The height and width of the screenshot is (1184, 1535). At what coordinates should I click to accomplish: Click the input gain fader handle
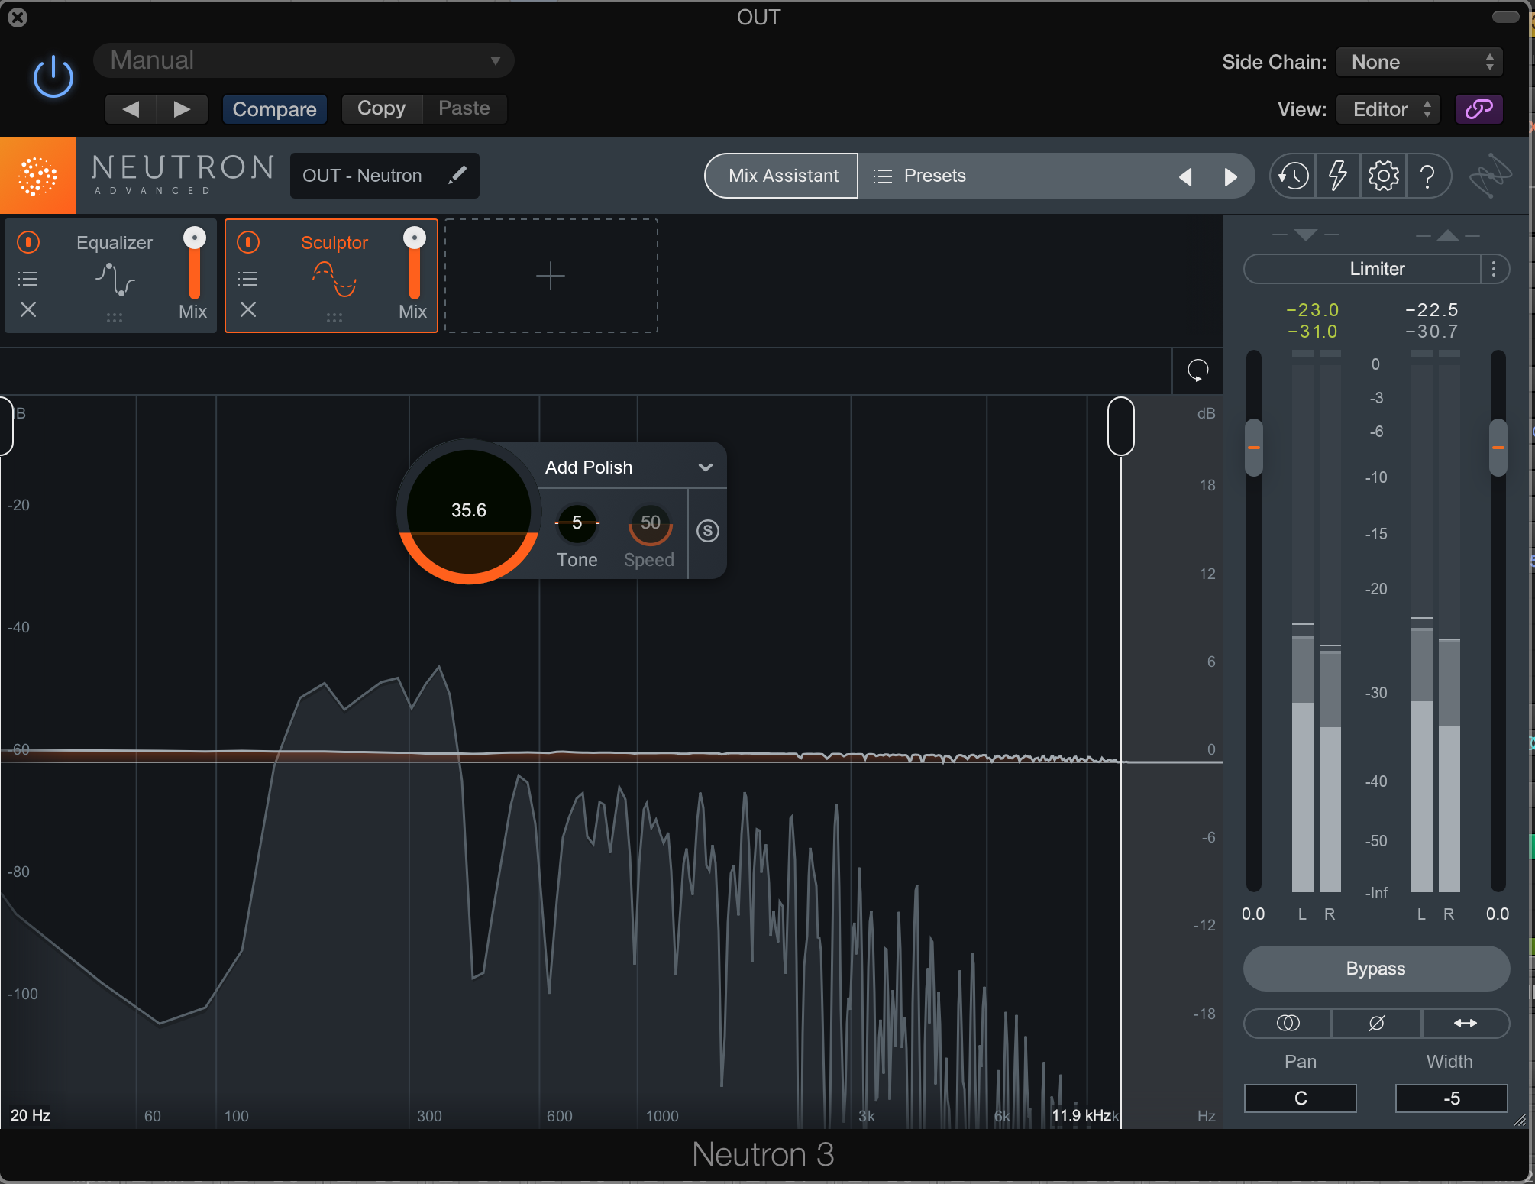[x=1253, y=448]
